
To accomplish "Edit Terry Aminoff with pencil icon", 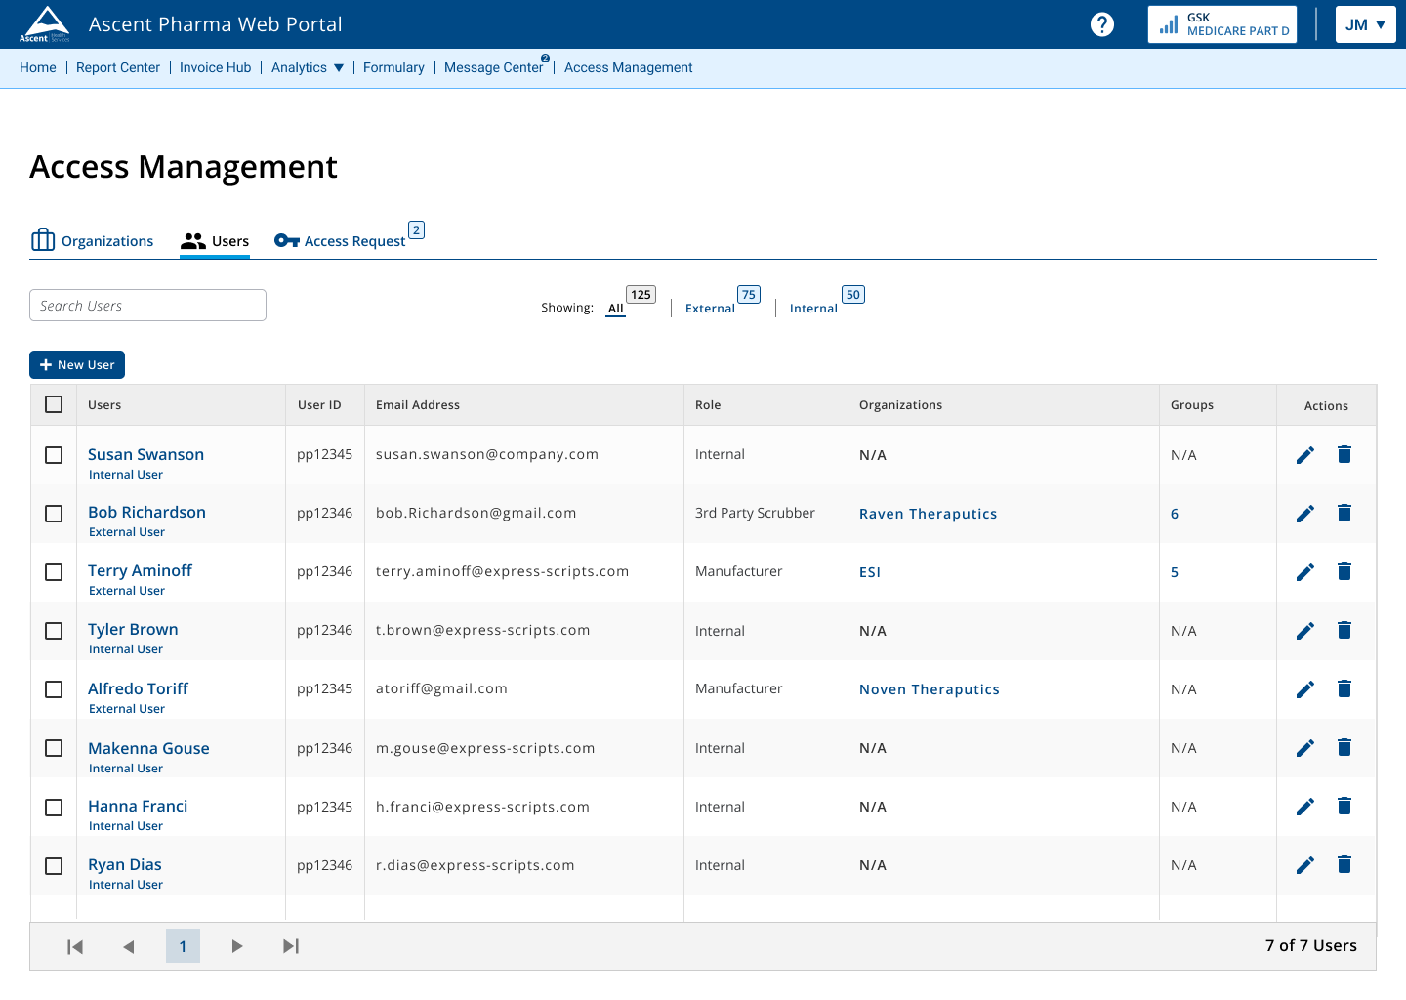I will pyautogui.click(x=1305, y=572).
